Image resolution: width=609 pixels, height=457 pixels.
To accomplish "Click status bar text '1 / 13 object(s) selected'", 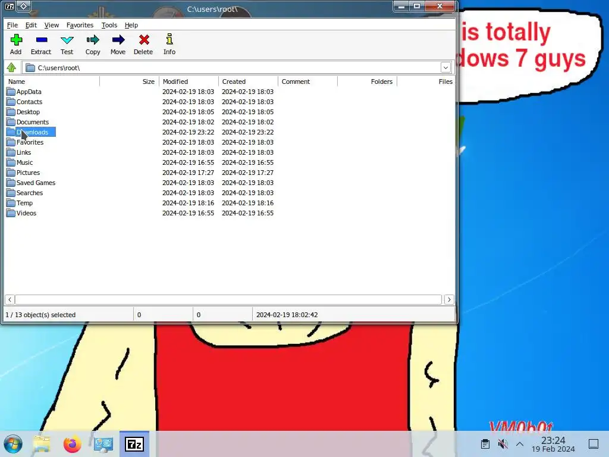I will pos(40,315).
